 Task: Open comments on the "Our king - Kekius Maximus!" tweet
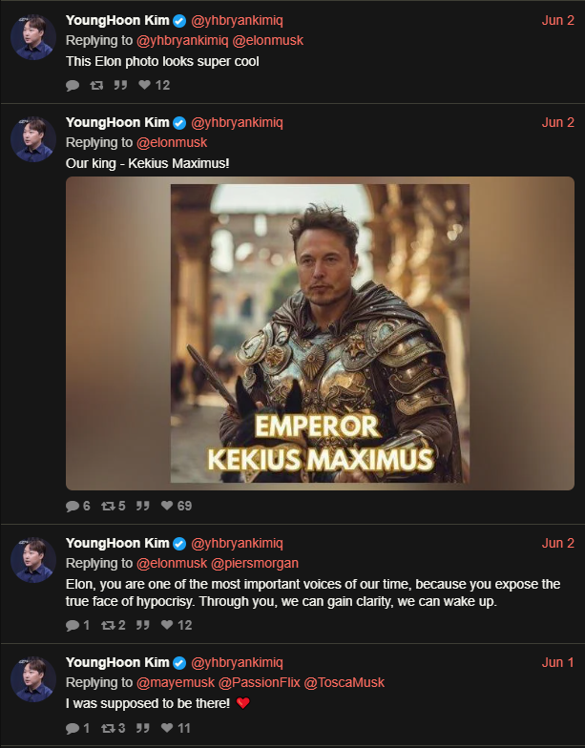[73, 506]
